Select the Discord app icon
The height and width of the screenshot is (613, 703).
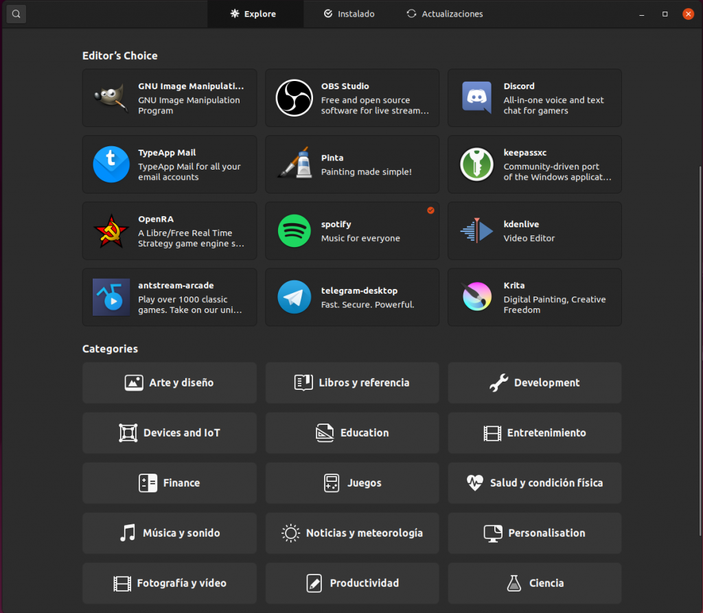(476, 97)
